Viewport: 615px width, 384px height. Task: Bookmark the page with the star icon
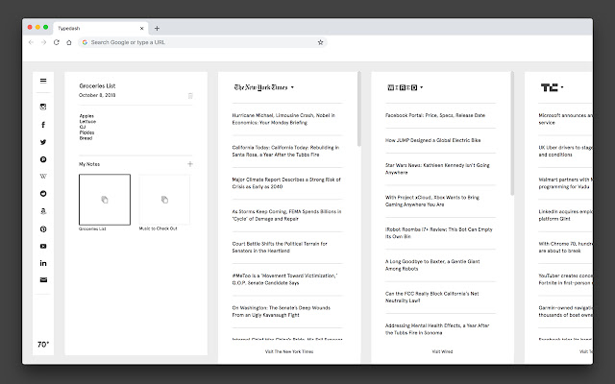pyautogui.click(x=320, y=42)
